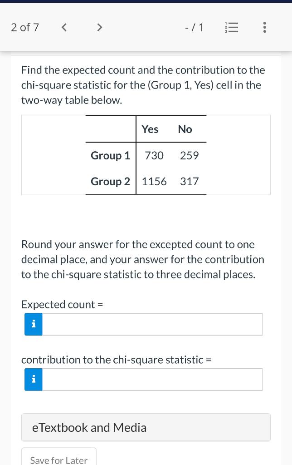
Task: View the question navigation header bar
Action: tap(146, 27)
